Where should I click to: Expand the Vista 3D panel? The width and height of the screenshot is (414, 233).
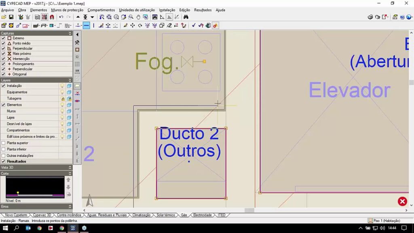tap(70, 167)
